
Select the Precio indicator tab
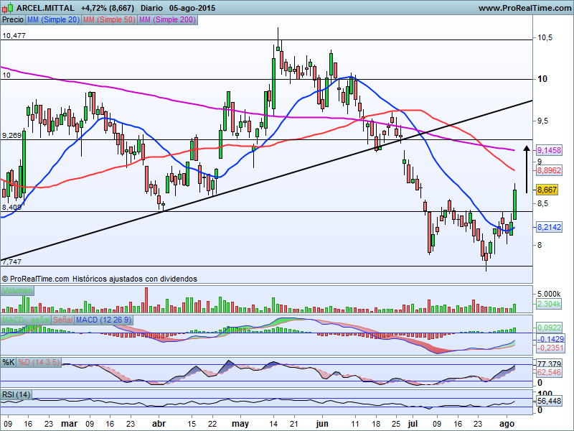pos(13,19)
